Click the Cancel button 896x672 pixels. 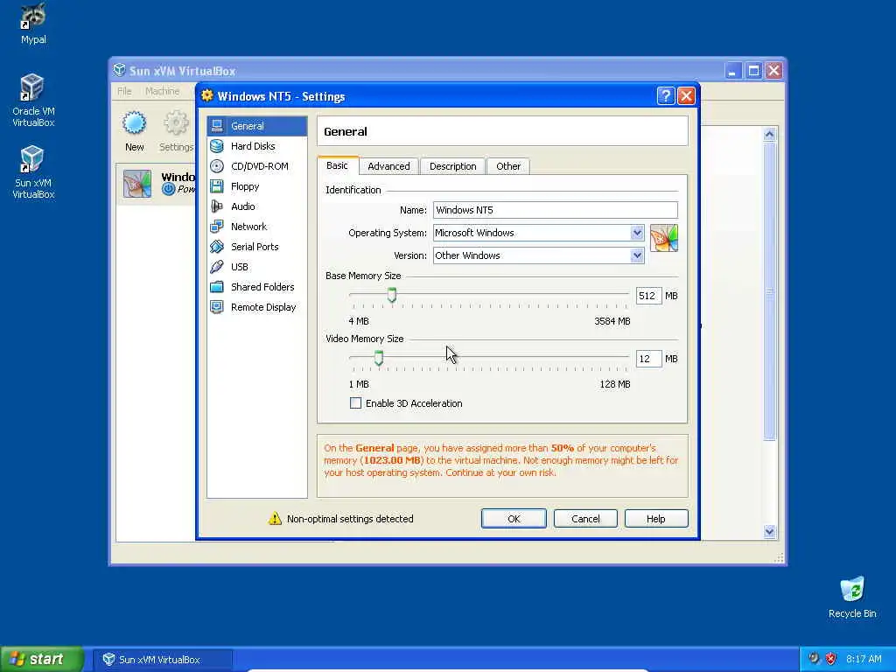tap(585, 519)
